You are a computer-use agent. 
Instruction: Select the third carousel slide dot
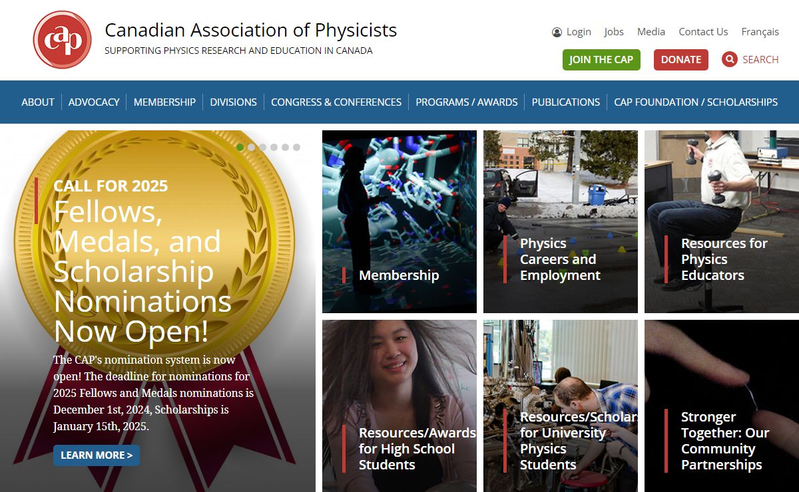[x=262, y=147]
